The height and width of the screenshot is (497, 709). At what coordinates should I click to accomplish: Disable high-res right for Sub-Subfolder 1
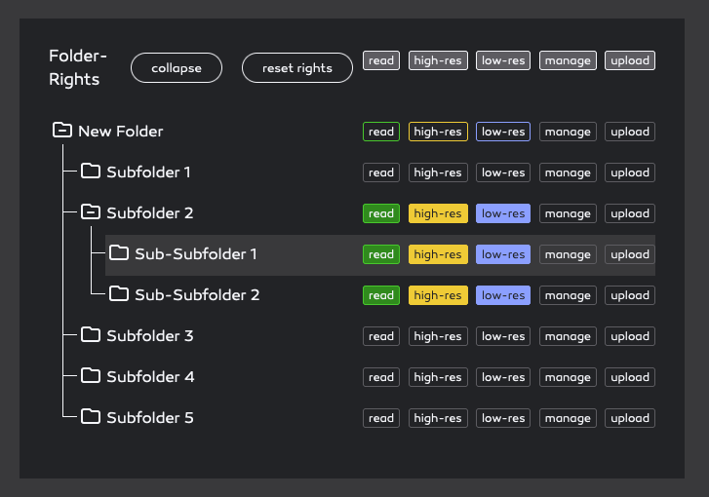click(x=438, y=254)
